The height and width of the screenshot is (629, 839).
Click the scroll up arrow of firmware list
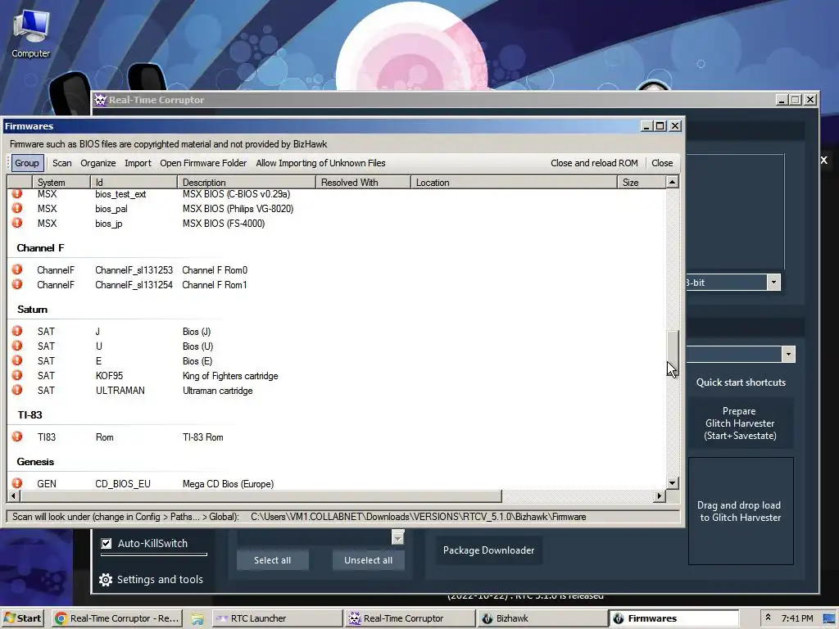[x=673, y=182]
